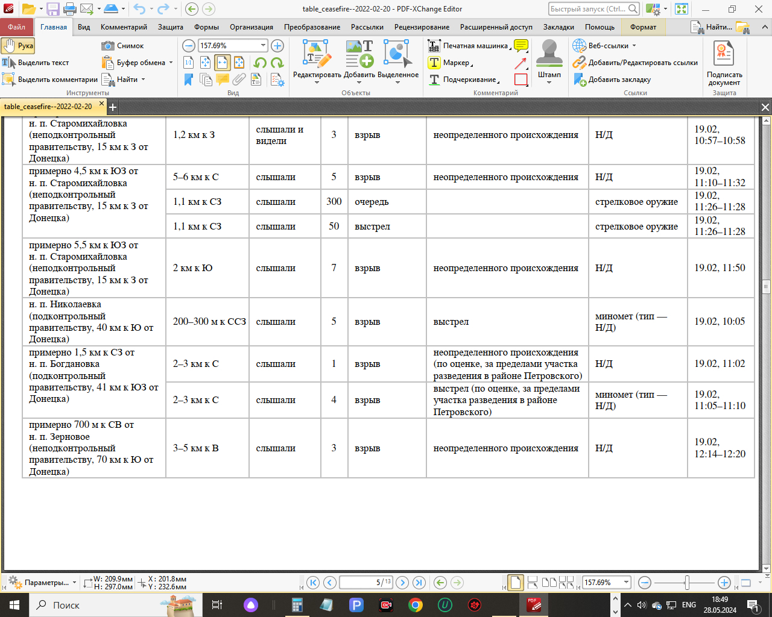The image size is (772, 617).
Task: Expand the Web Links (Веб-ссылки) dropdown
Action: (634, 46)
